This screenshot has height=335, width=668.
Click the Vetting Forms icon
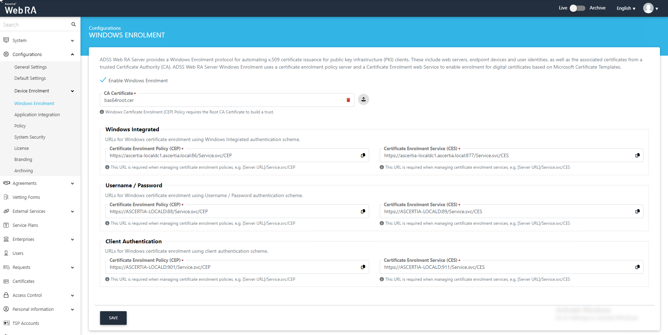pos(6,197)
